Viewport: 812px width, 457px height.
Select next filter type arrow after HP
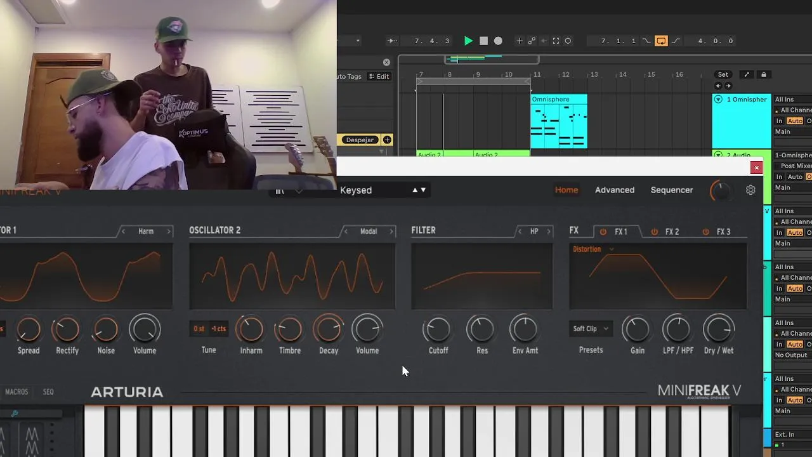(549, 232)
